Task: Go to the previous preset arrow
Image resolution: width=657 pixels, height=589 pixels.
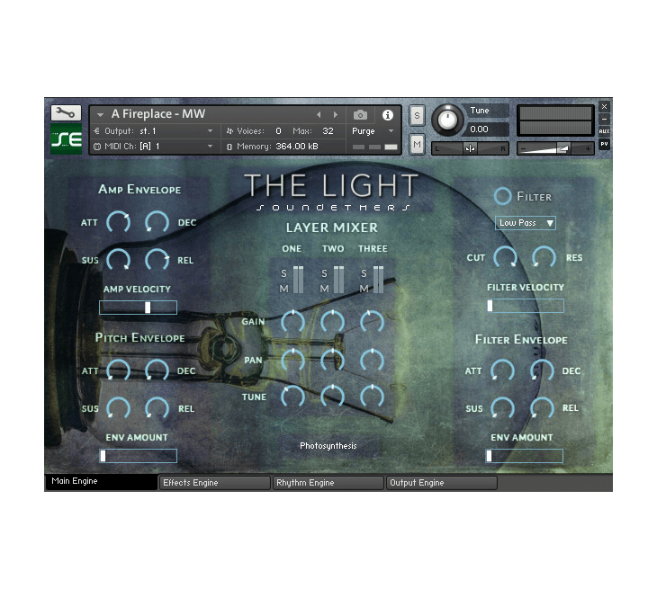Action: coord(319,114)
